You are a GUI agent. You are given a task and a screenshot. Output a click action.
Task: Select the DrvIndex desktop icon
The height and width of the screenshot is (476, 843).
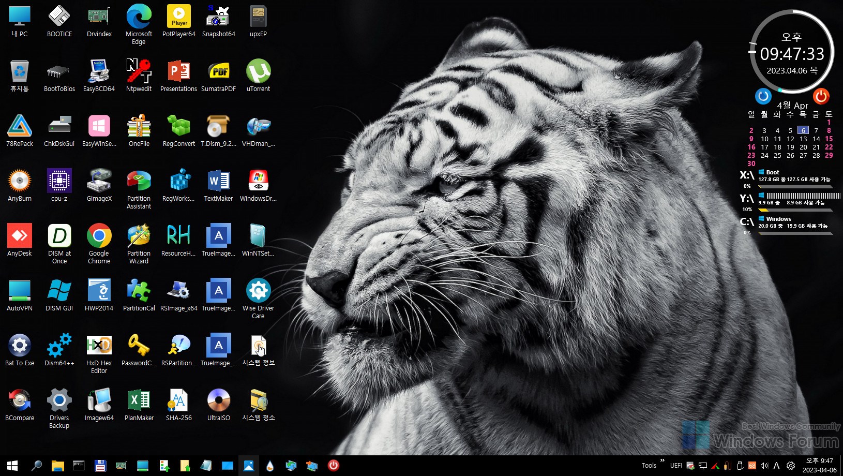coord(99,22)
